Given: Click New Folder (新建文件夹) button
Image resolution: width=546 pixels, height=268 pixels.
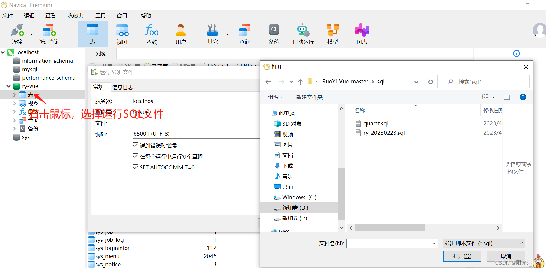Looking at the screenshot, I should click(309, 97).
